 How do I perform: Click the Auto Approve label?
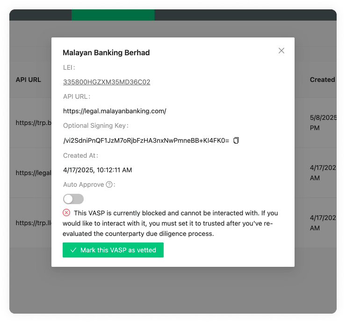pos(83,184)
